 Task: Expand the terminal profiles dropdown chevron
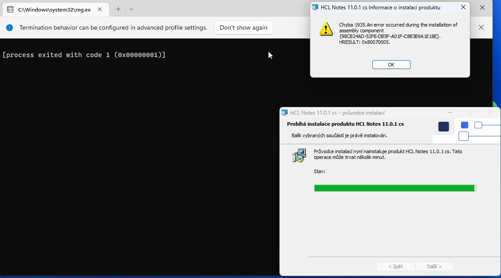point(131,9)
